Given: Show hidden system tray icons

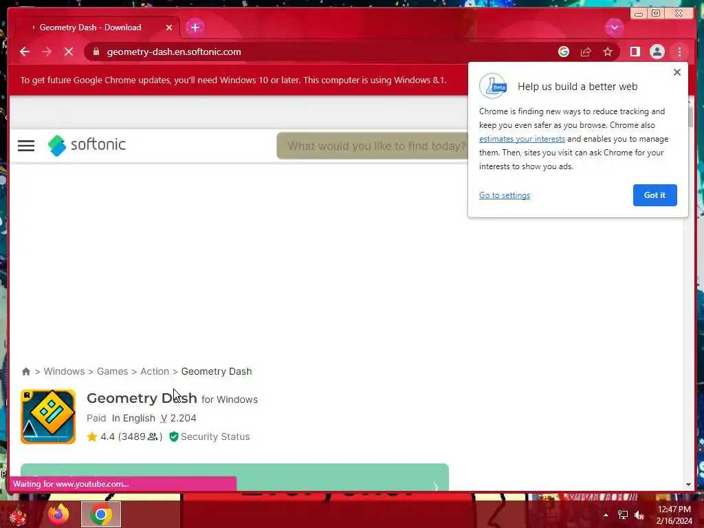Looking at the screenshot, I should click(606, 515).
